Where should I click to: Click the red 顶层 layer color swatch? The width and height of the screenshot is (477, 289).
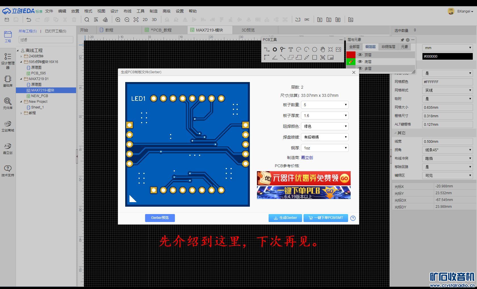351,55
